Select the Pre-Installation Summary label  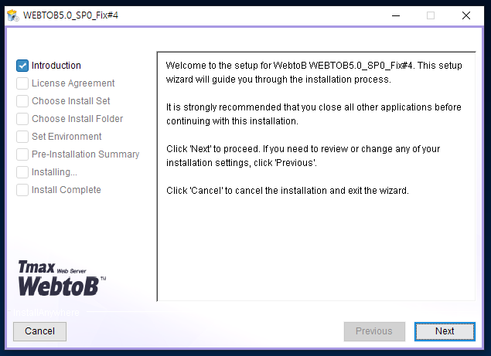(86, 154)
